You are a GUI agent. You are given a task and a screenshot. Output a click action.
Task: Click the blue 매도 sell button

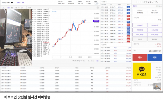click(x=155, y=57)
